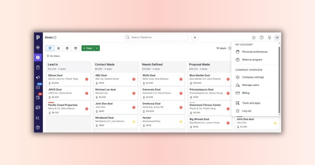Image resolution: width=315 pixels, height=165 pixels.
Task: Open the Projects clipboard icon in sidebar
Action: coord(38,68)
